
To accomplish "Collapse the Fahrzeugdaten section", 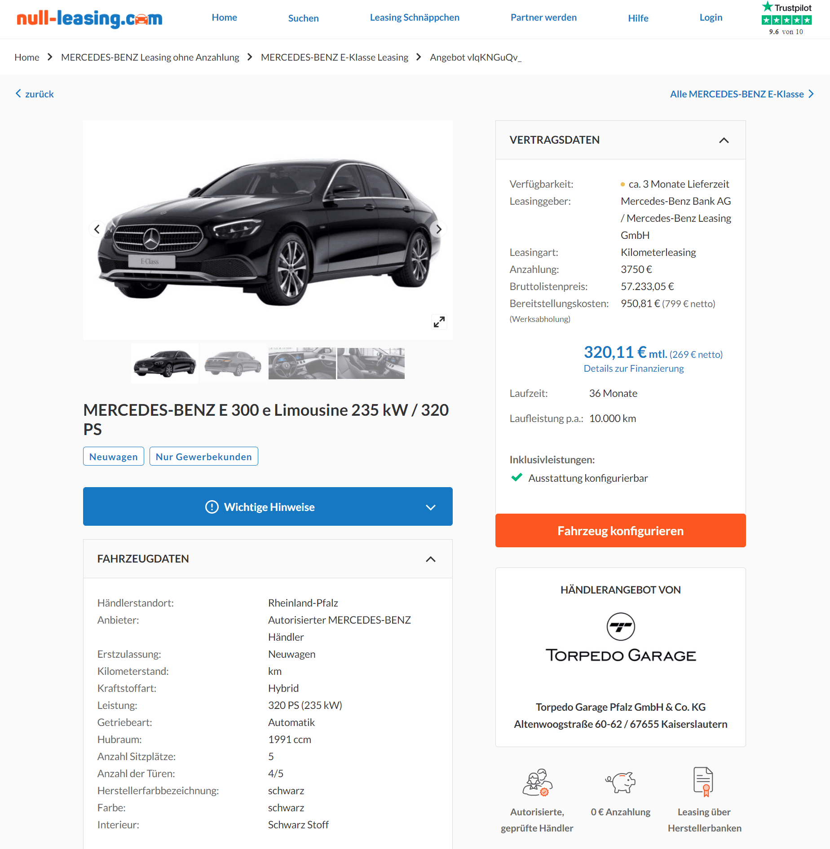I will [x=430, y=559].
